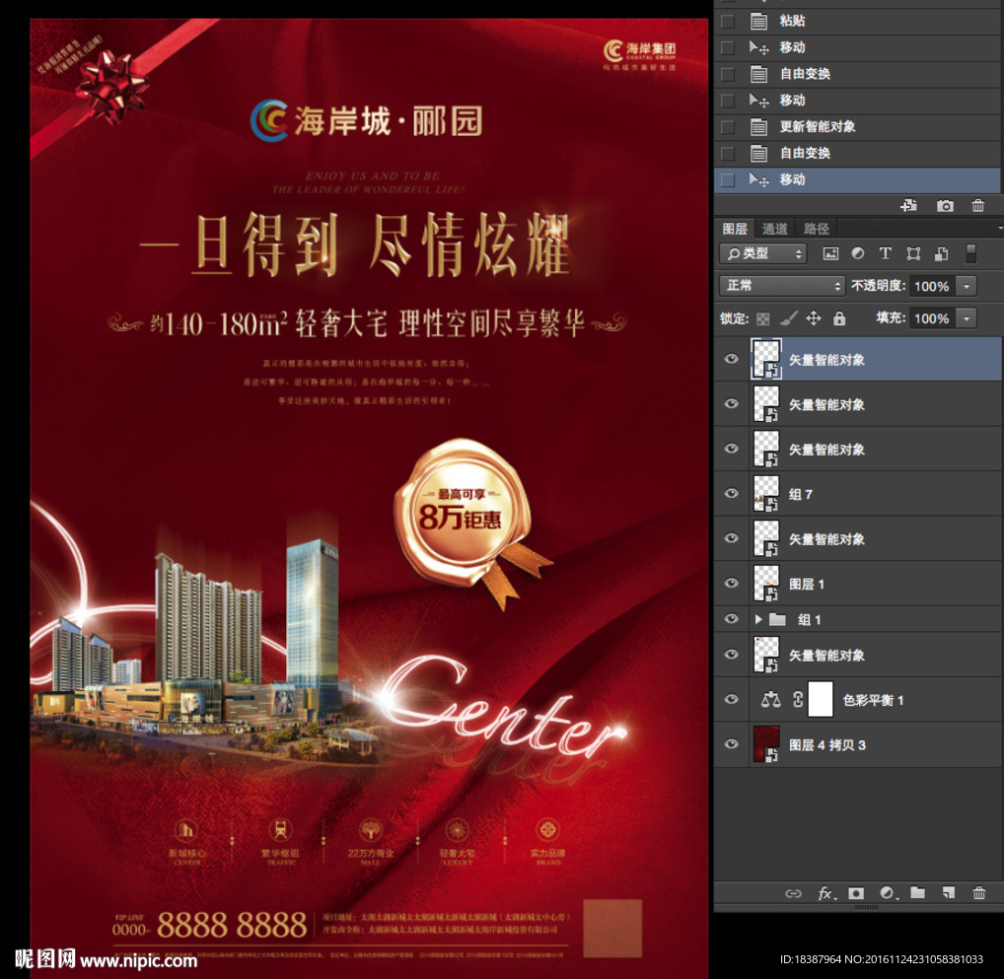The image size is (1004, 979).
Task: Click the lock all padlock icon
Action: 839,318
